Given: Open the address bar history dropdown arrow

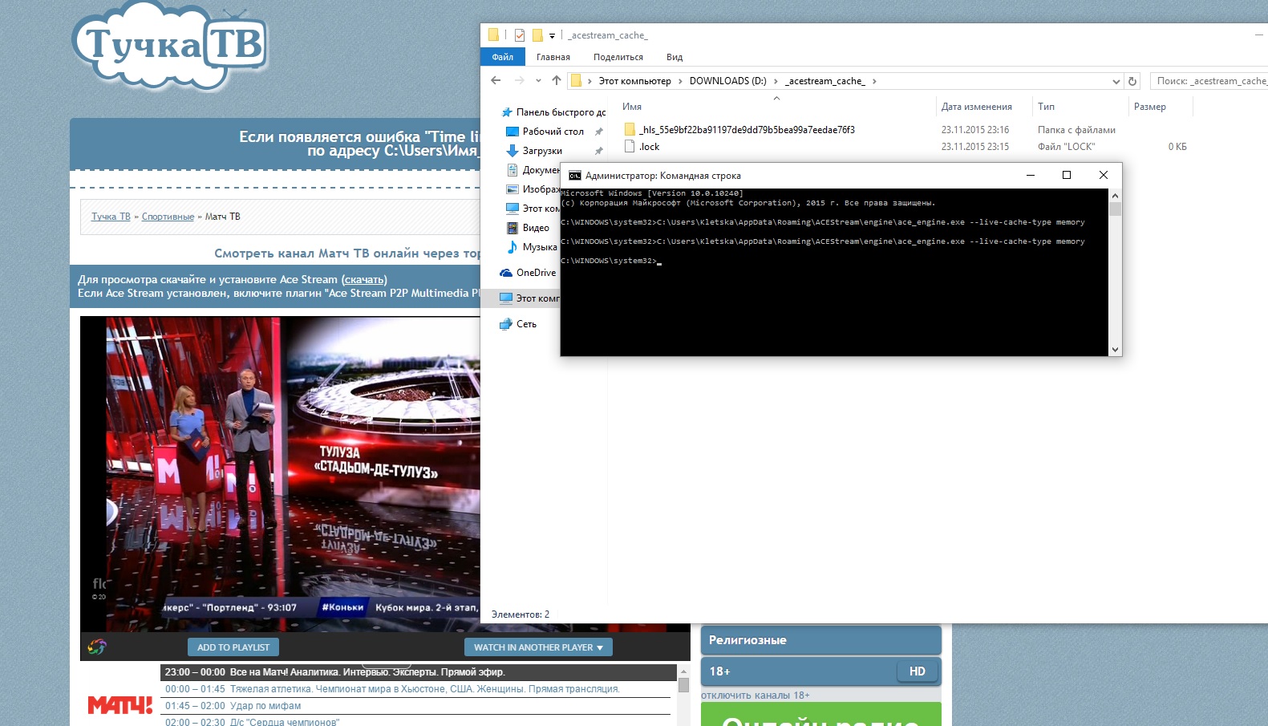Looking at the screenshot, I should [1116, 81].
